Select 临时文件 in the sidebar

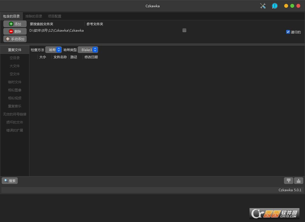tap(15, 82)
